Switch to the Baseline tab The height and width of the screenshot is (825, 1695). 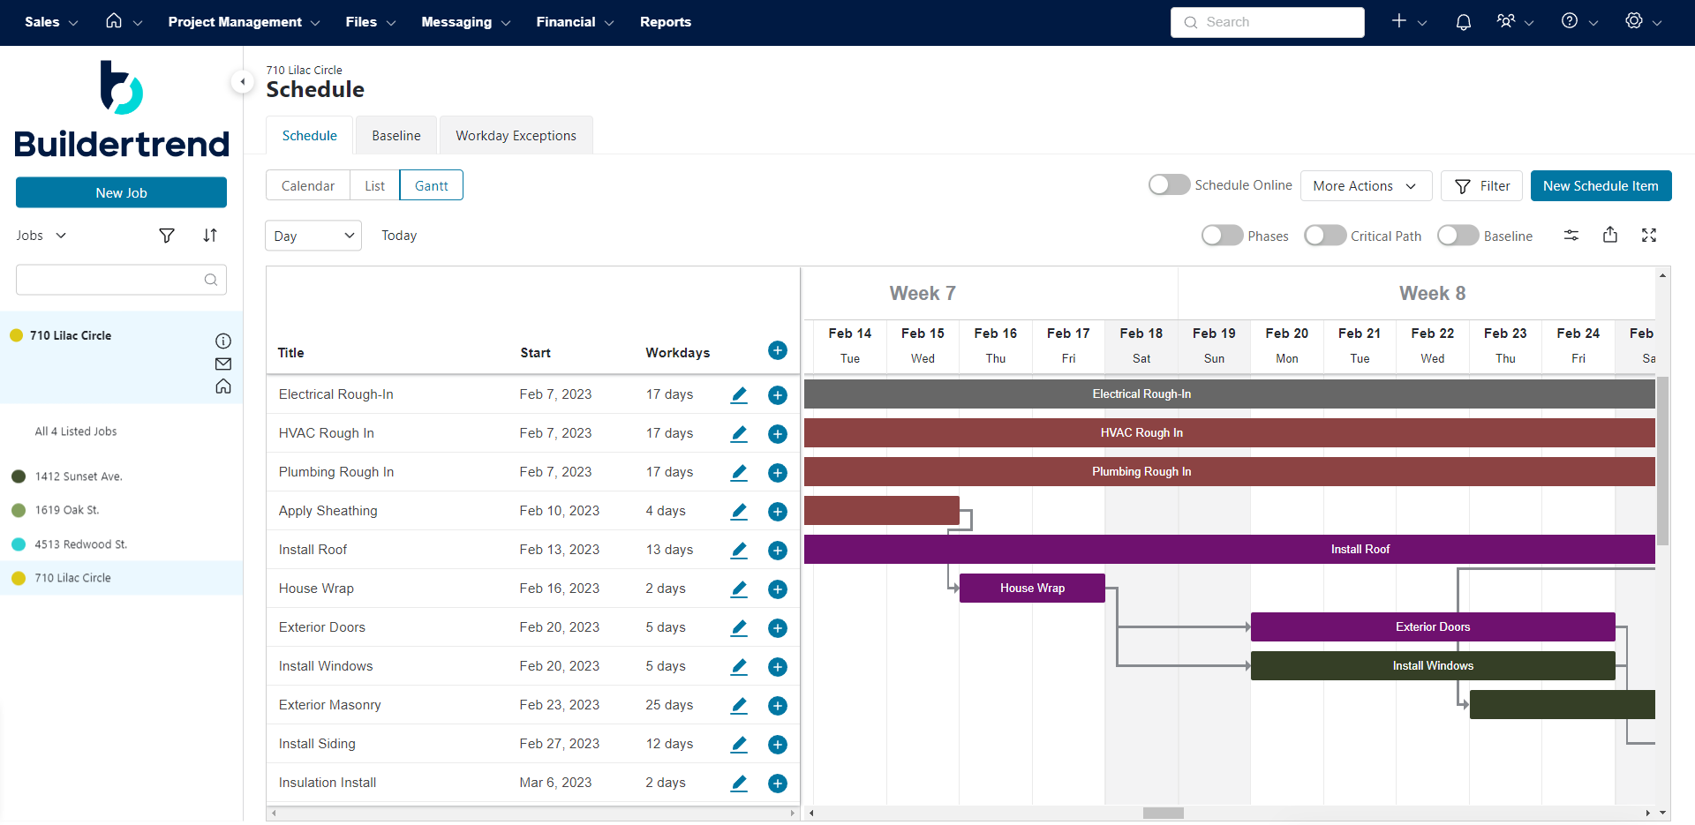(x=395, y=135)
